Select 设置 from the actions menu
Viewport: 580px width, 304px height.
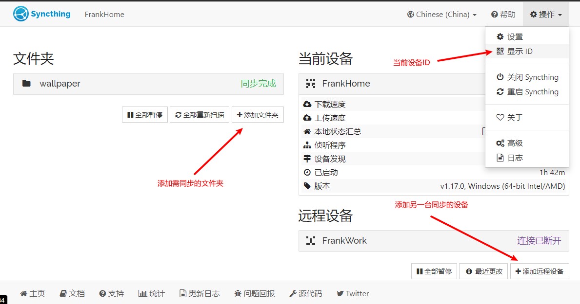point(515,37)
